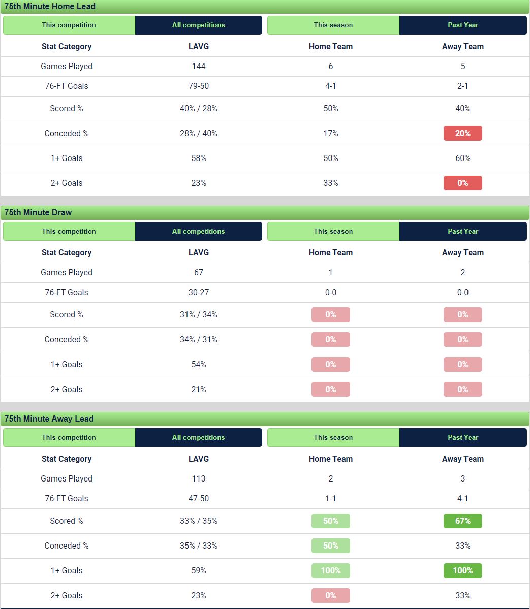Choose All competitions under 75th Minute Away Lead
The width and height of the screenshot is (530, 609).
198,437
